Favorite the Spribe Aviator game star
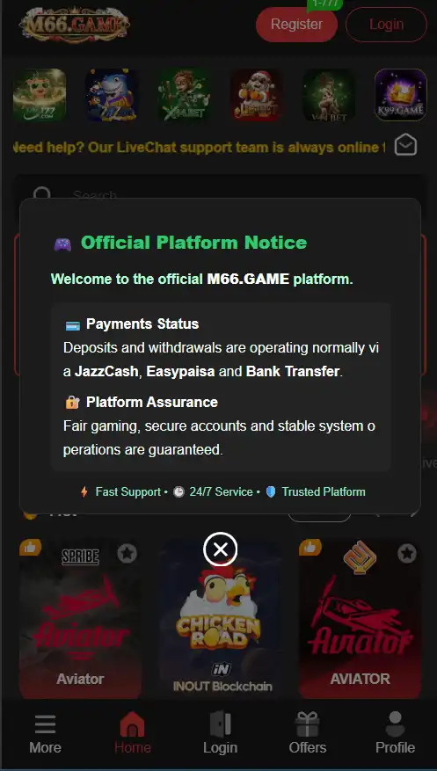 click(x=127, y=554)
